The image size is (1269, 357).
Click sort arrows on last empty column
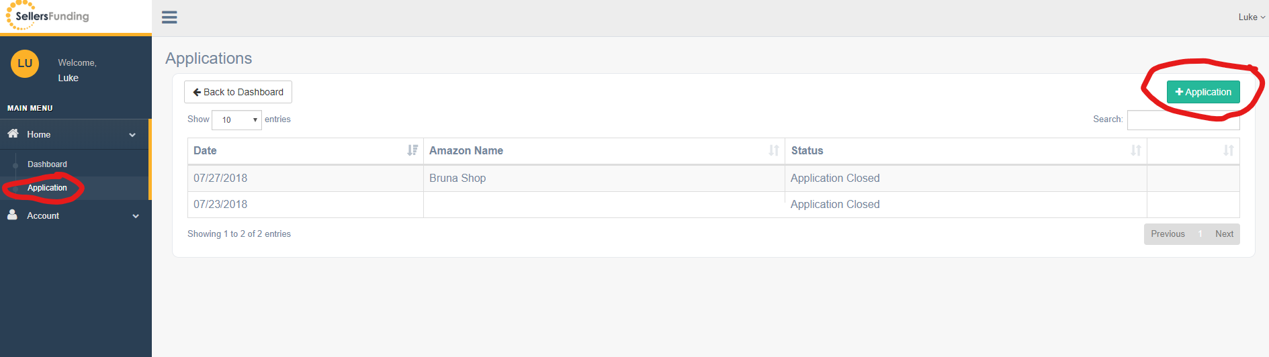pyautogui.click(x=1229, y=150)
